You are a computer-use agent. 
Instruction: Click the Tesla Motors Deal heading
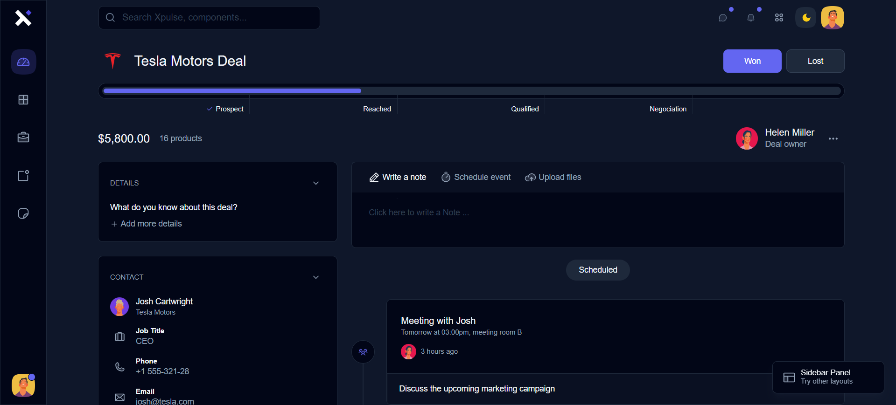(x=190, y=61)
